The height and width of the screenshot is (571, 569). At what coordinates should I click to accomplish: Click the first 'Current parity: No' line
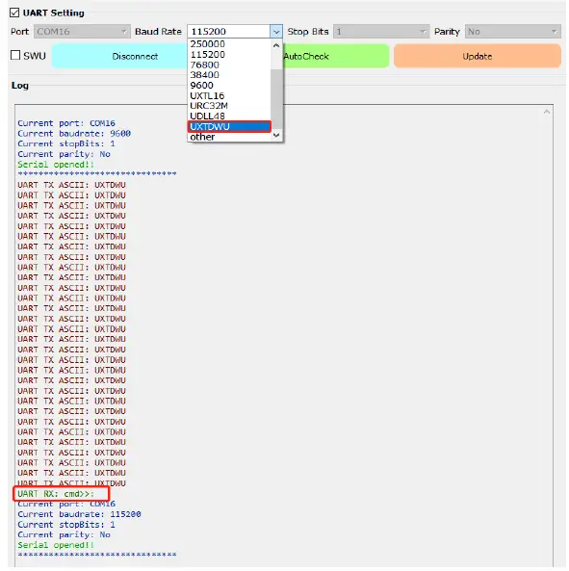click(64, 154)
